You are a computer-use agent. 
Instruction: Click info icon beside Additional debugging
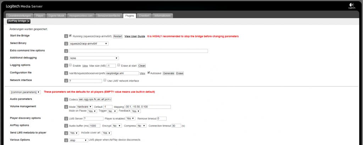click(x=66, y=58)
